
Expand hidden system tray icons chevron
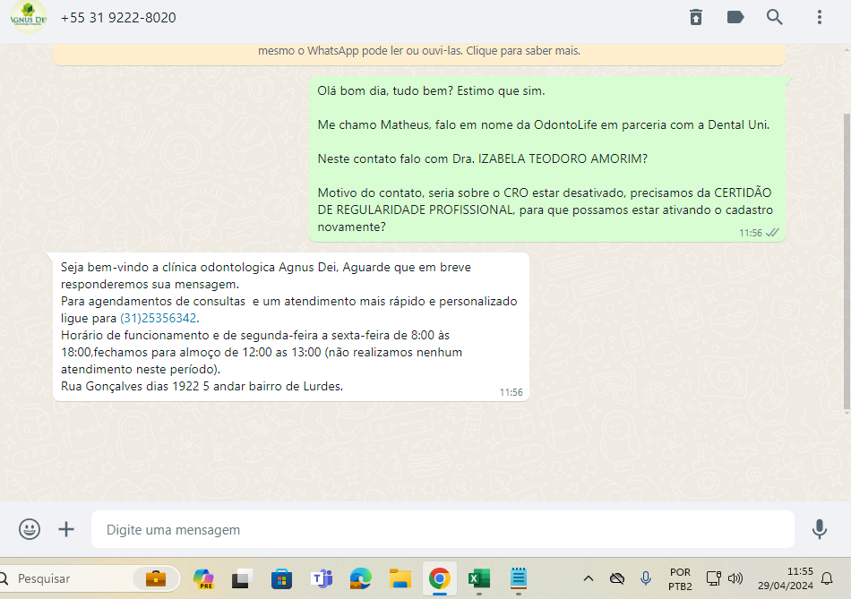coord(589,579)
